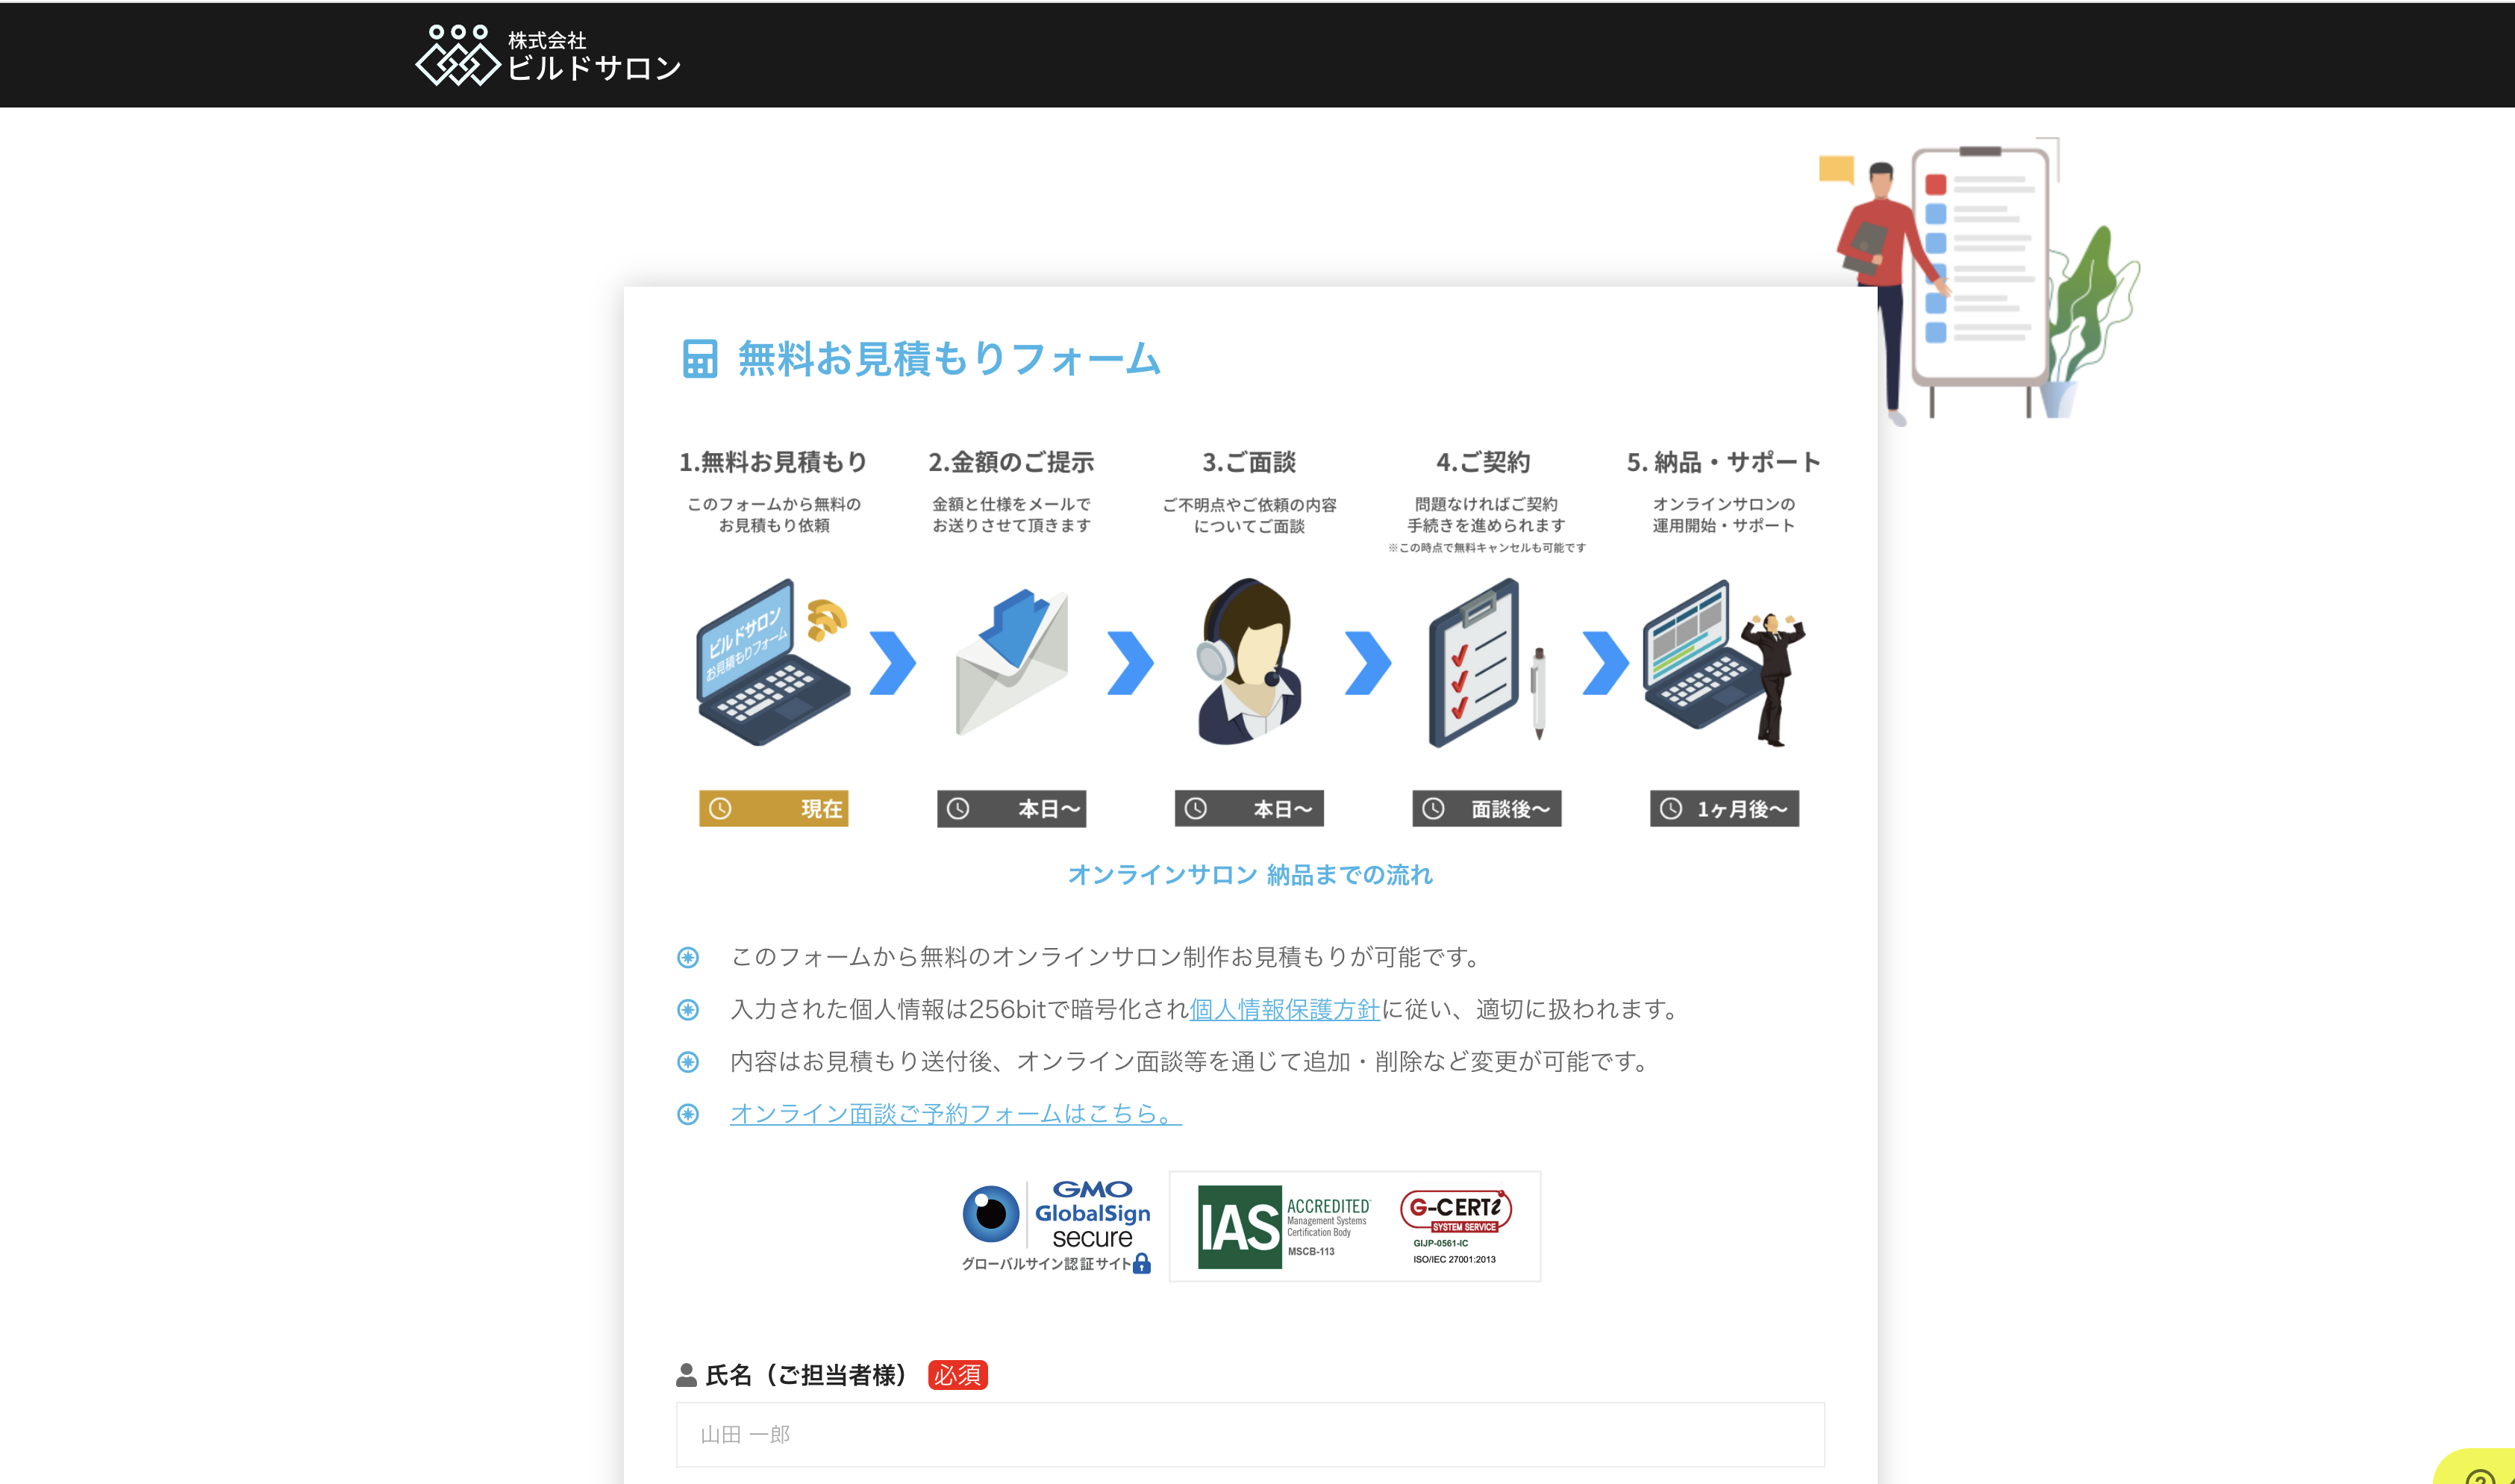The width and height of the screenshot is (2515, 1484).
Task: Click the clock icon on the 現在 badge
Action: (x=722, y=809)
